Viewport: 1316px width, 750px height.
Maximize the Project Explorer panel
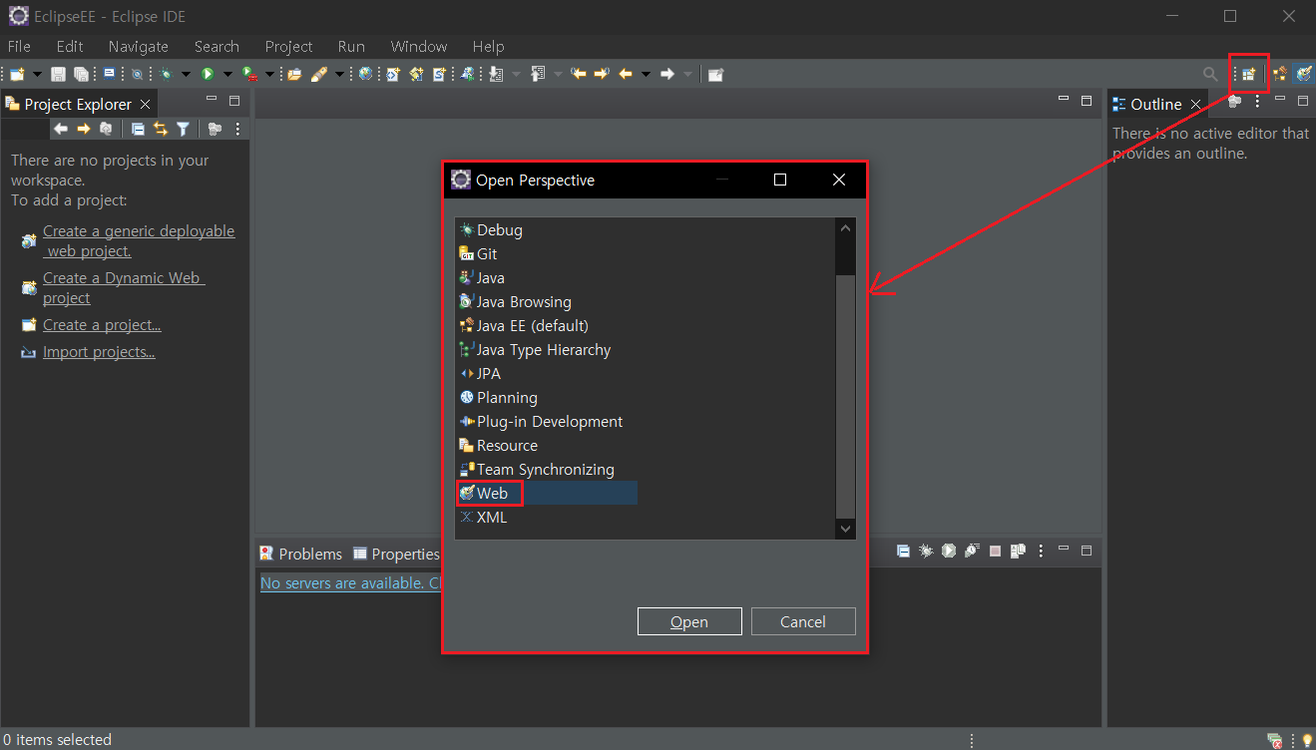pyautogui.click(x=234, y=101)
